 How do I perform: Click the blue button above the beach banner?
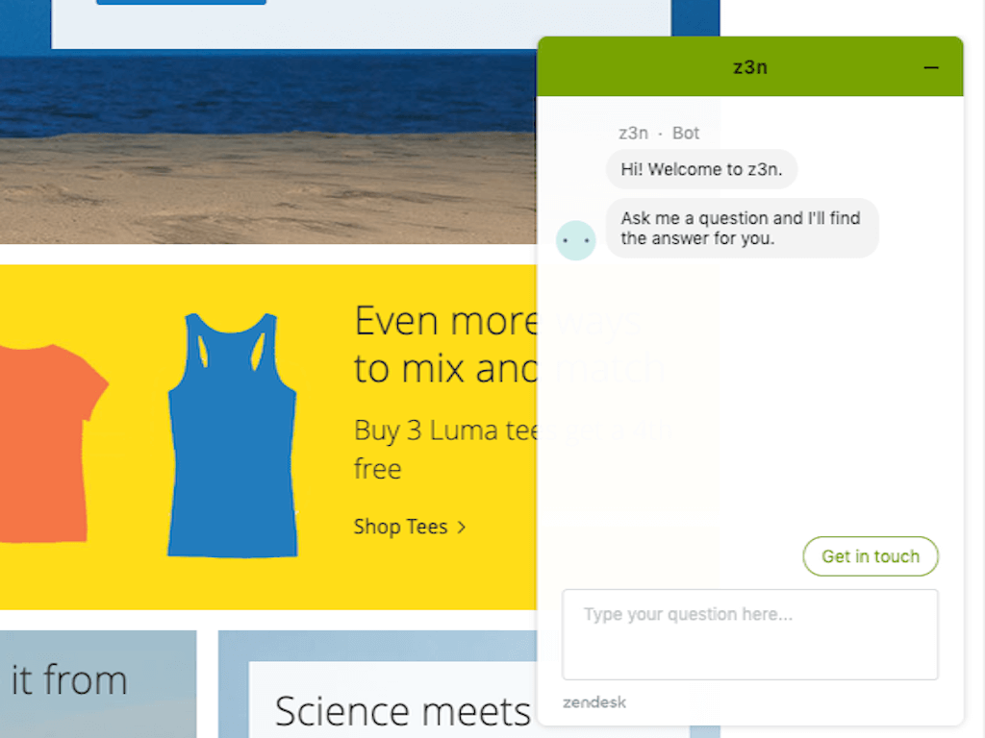pos(181,2)
